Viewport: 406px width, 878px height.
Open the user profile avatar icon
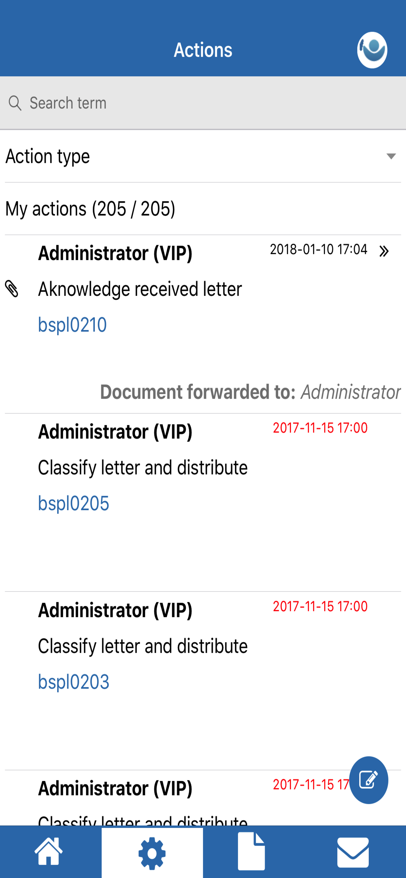pos(372,50)
